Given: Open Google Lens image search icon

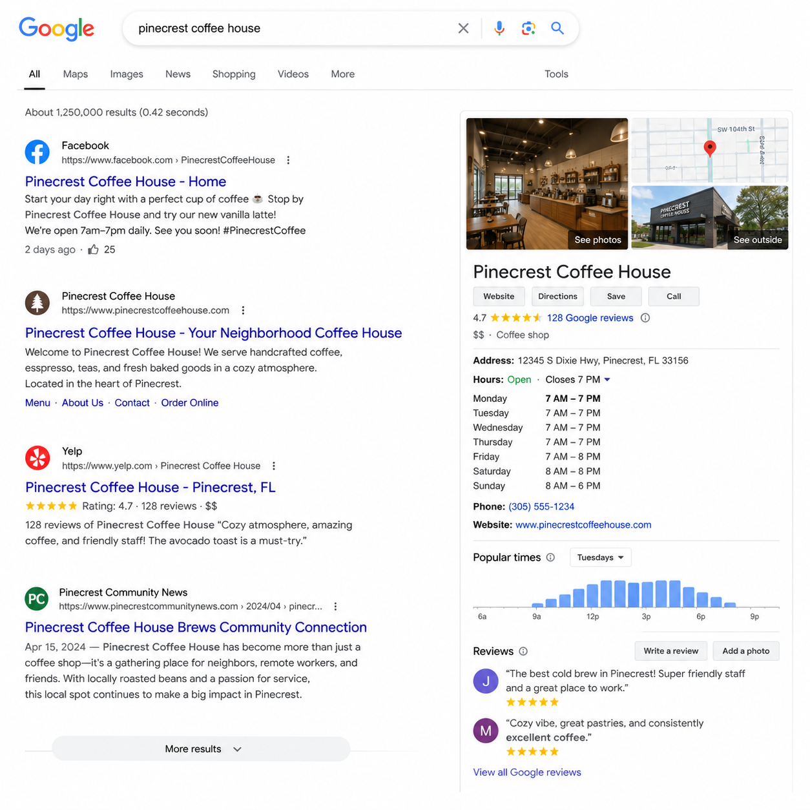Looking at the screenshot, I should pyautogui.click(x=528, y=28).
